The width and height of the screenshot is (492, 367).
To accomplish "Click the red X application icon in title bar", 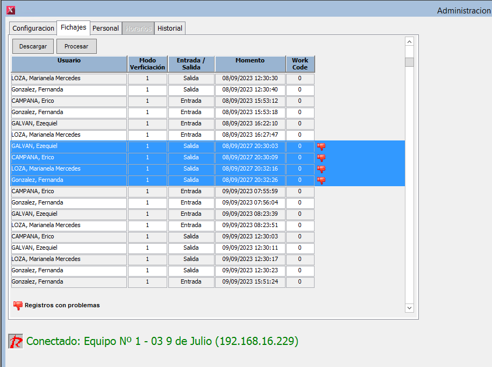I will (11, 10).
